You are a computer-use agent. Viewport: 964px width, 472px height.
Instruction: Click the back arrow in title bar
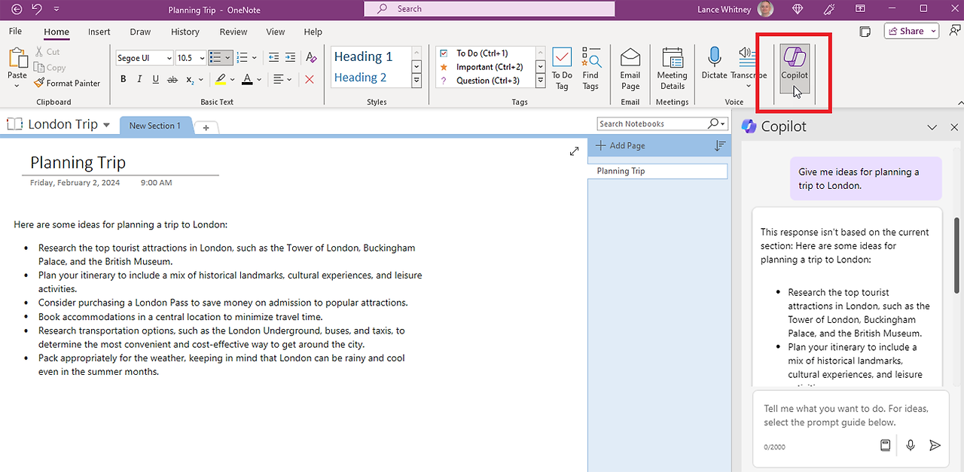17,9
